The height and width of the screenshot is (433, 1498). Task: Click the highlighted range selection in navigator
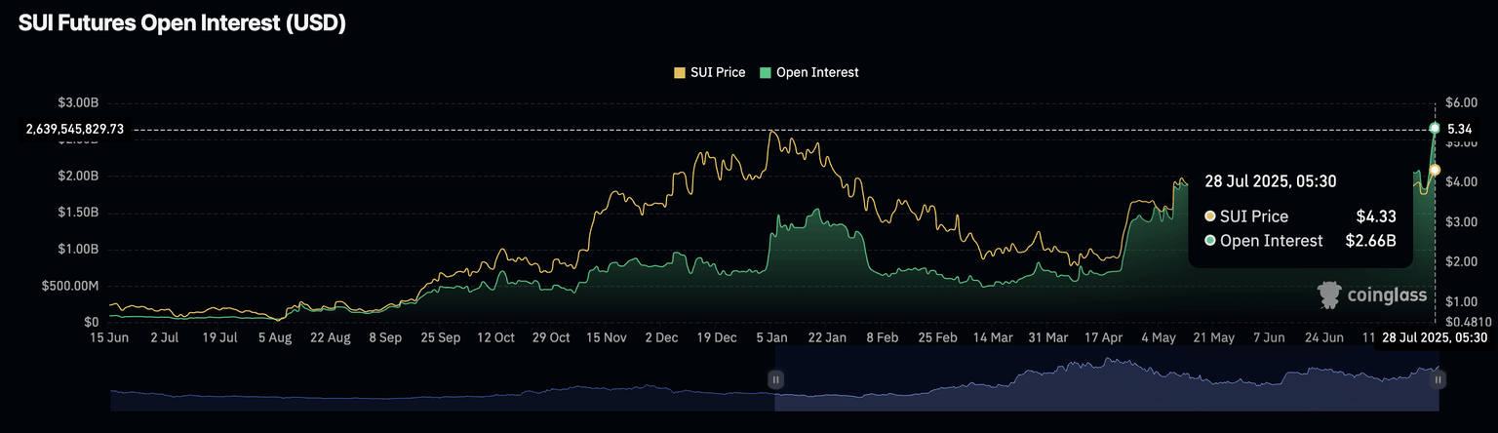[x=1107, y=379]
